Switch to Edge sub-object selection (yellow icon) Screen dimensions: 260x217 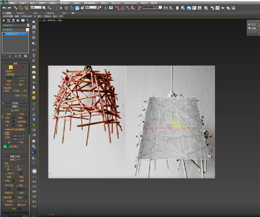coord(11,67)
